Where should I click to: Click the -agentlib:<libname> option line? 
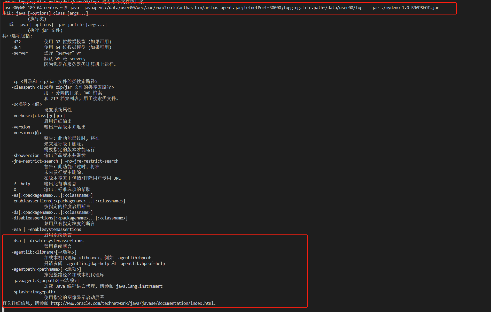tap(44, 252)
